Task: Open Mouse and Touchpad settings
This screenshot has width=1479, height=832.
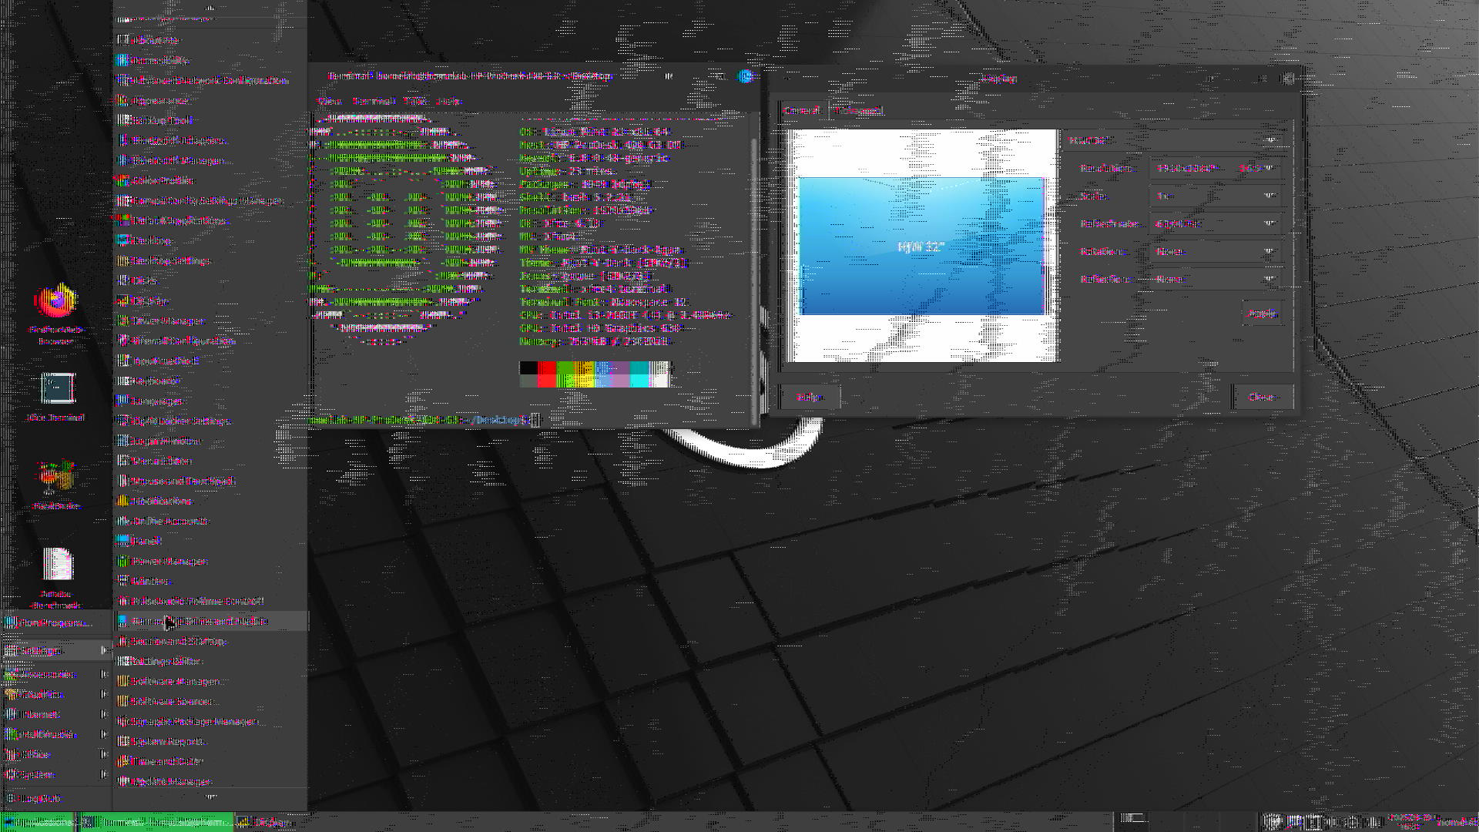Action: point(210,481)
